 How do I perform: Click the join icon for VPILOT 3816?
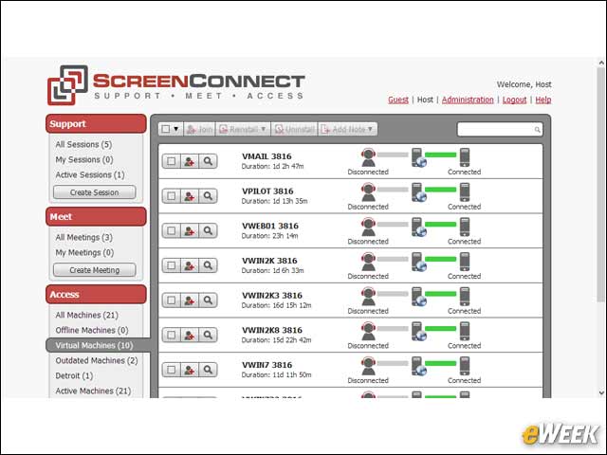point(190,196)
